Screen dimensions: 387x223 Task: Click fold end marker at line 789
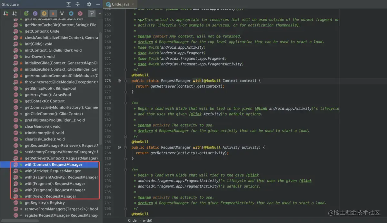tap(126, 159)
